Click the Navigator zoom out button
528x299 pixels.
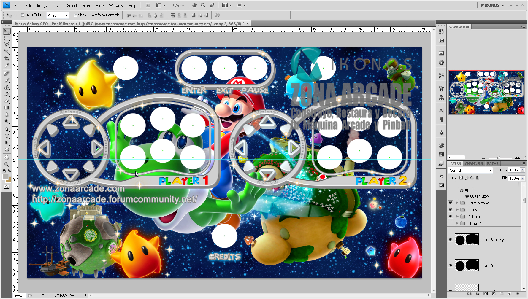pos(484,158)
